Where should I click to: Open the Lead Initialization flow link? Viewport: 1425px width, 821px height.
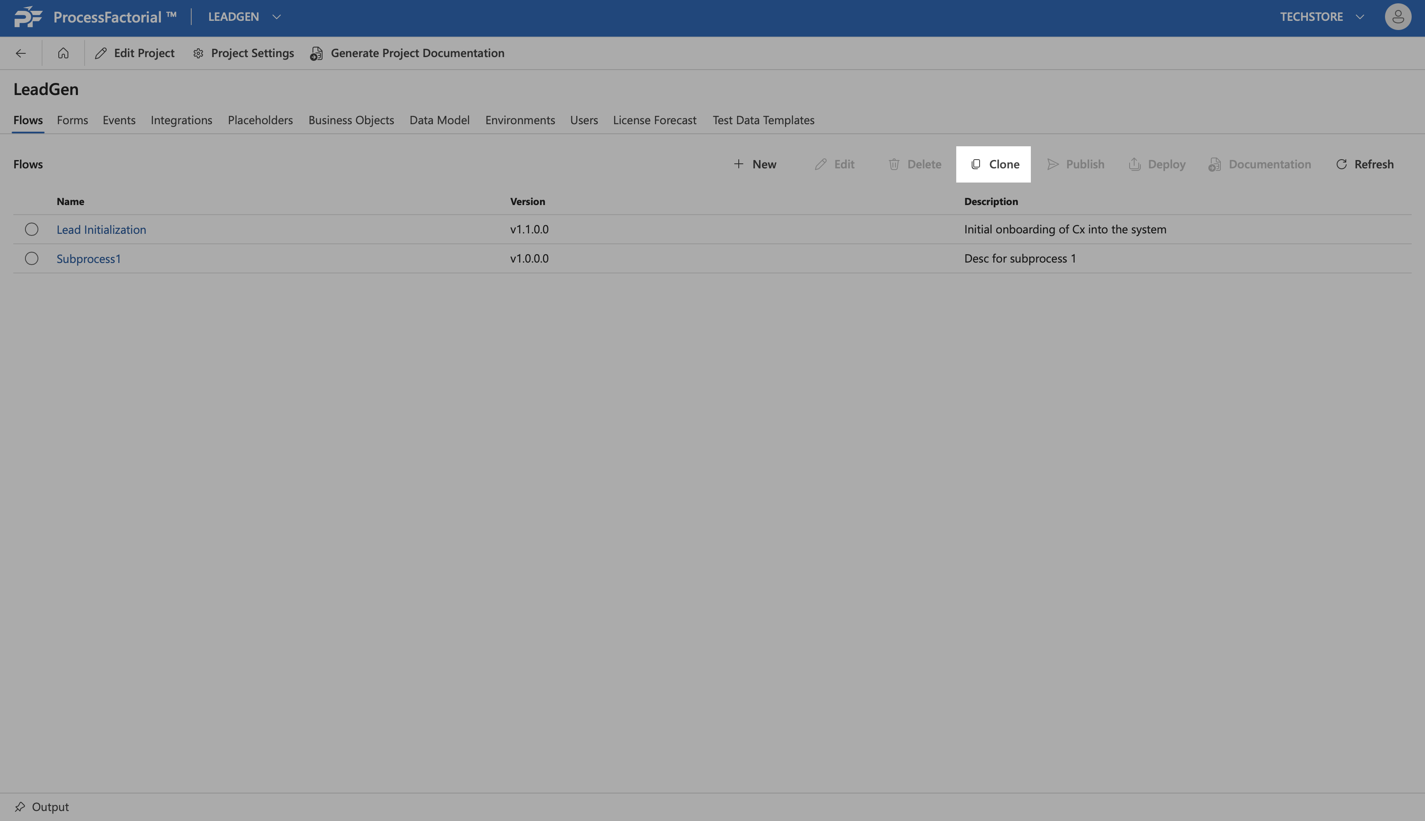pyautogui.click(x=101, y=230)
